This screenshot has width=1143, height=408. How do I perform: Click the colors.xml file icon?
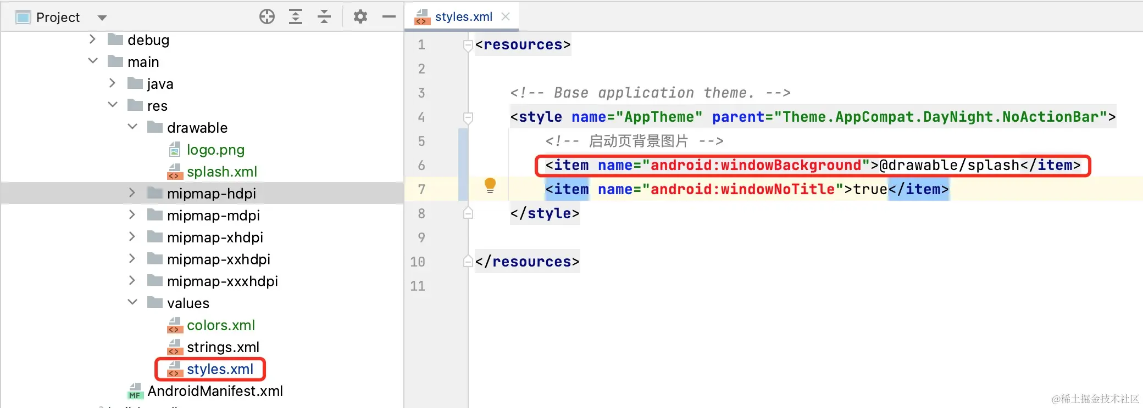(x=175, y=325)
